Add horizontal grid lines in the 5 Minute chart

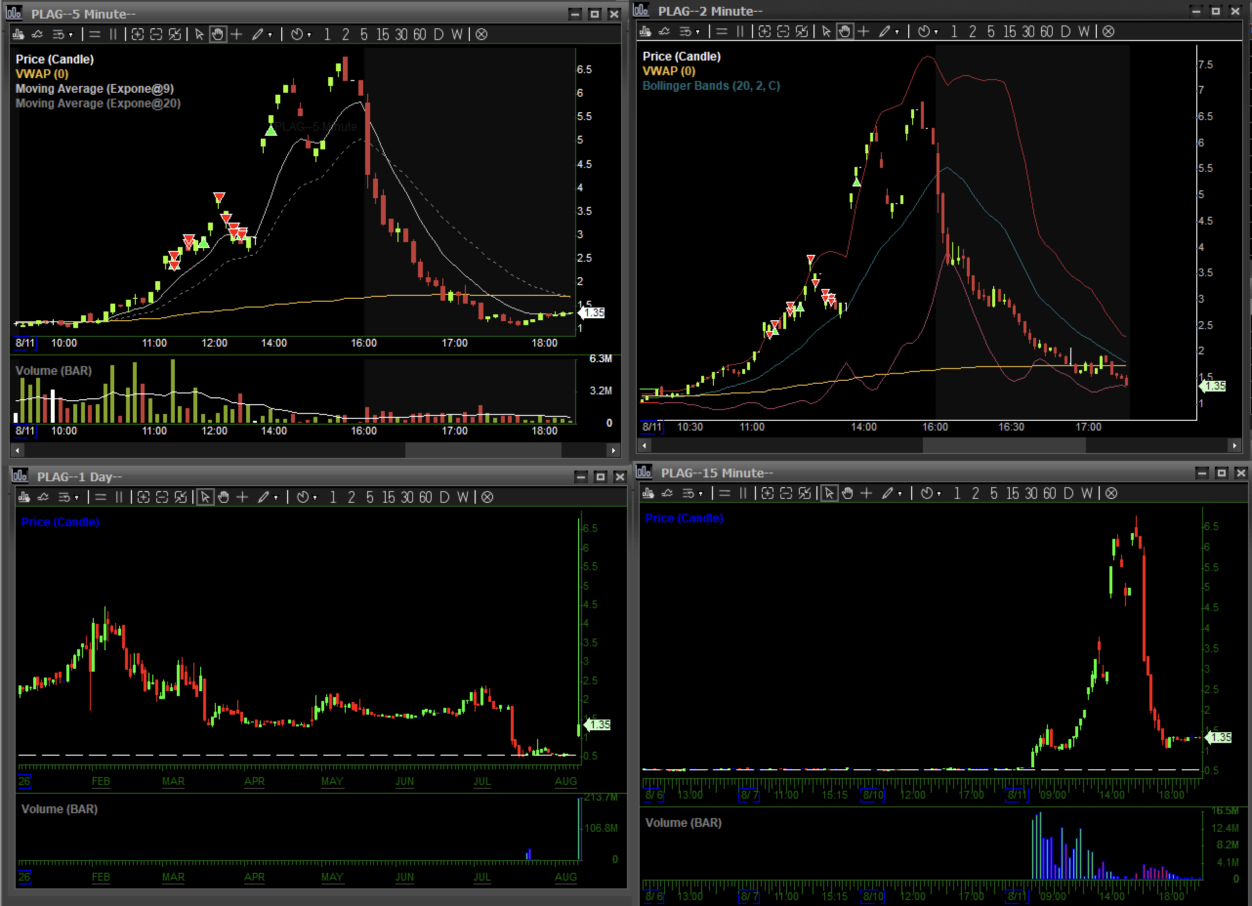pyautogui.click(x=95, y=34)
